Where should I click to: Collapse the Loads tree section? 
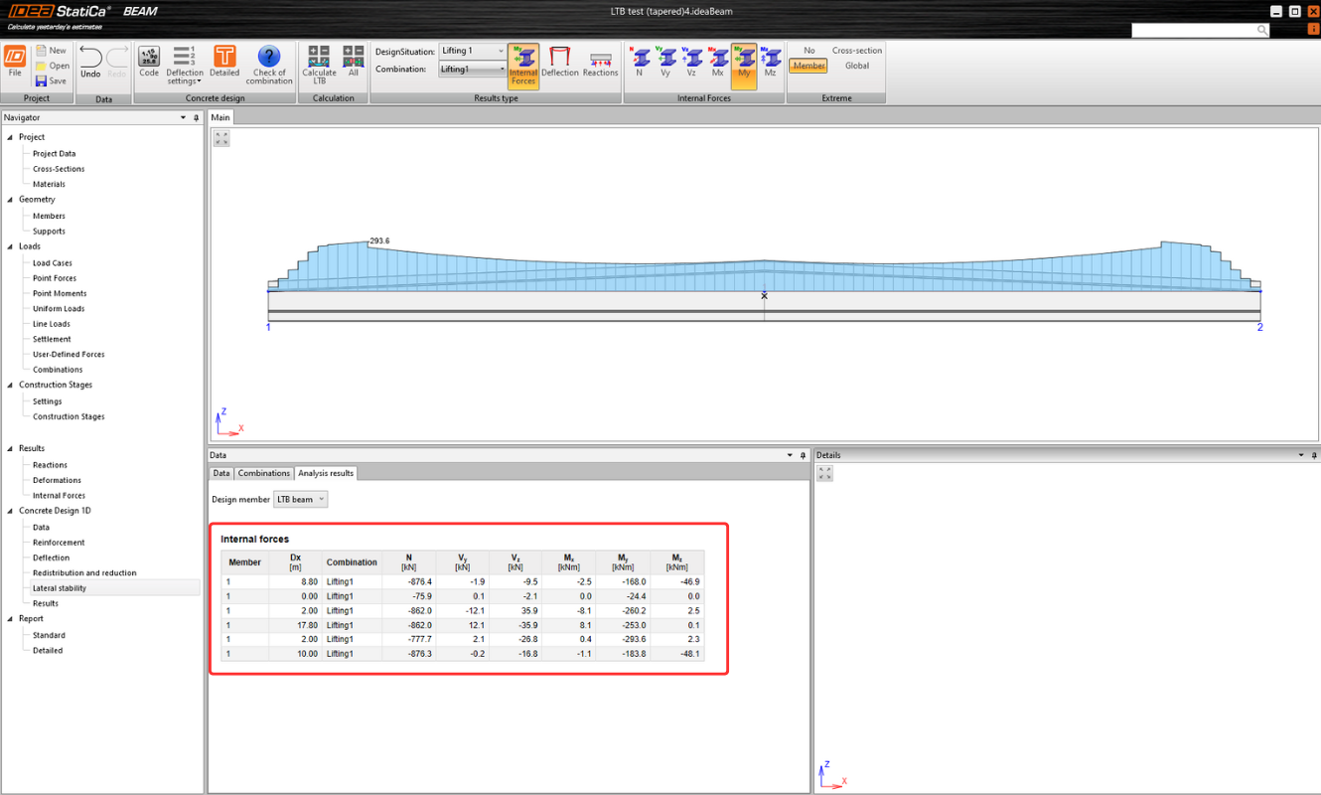pyautogui.click(x=11, y=246)
